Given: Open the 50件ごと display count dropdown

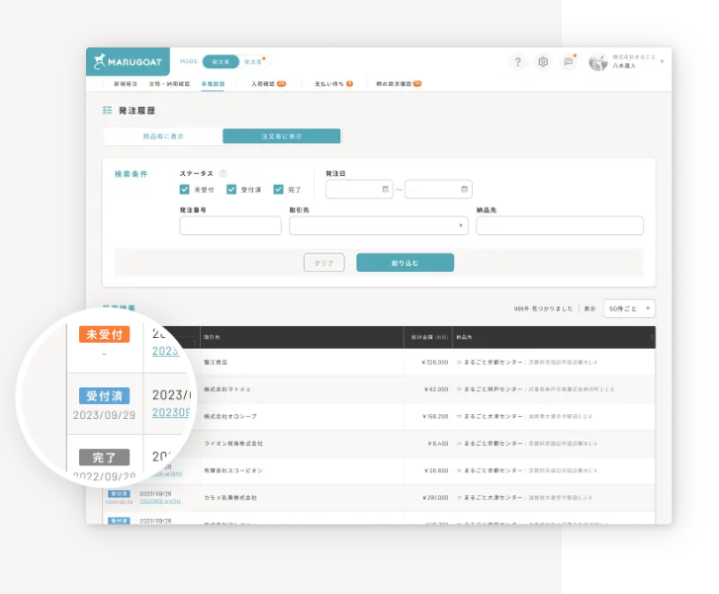Looking at the screenshot, I should (629, 308).
